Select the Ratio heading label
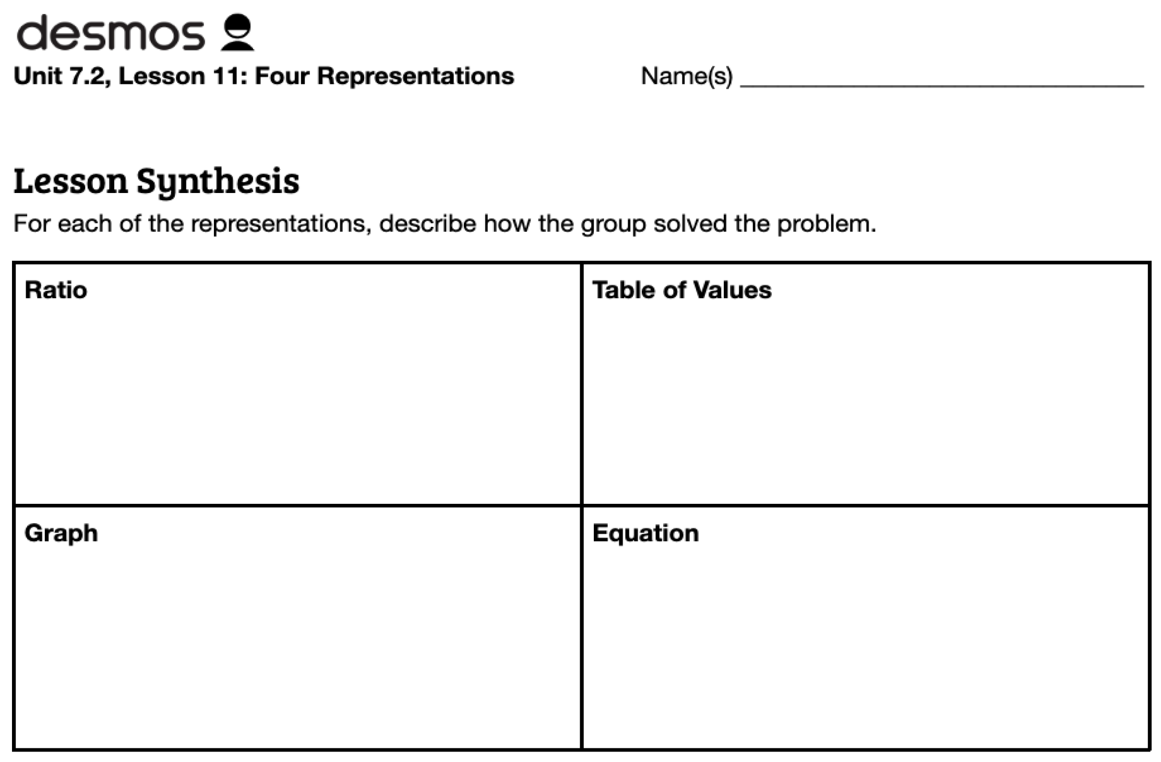1161x762 pixels. pos(56,290)
